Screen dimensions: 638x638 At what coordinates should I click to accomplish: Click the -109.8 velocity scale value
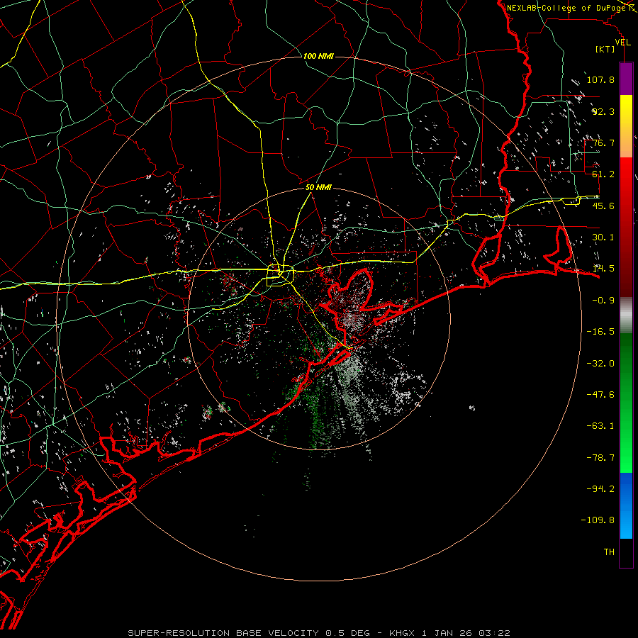pos(598,520)
